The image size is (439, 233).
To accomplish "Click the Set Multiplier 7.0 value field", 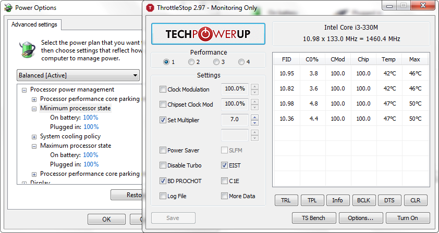I will pos(235,120).
